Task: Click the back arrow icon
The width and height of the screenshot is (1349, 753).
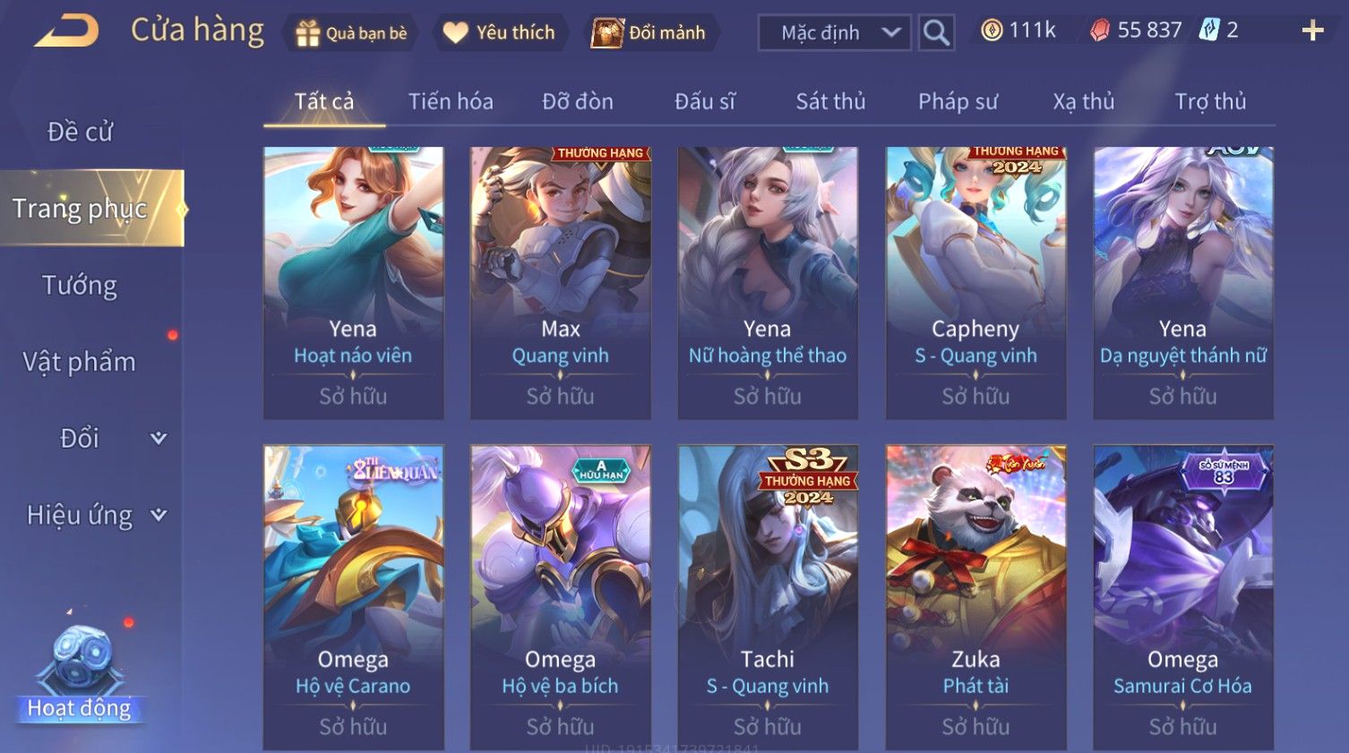Action: click(x=66, y=31)
